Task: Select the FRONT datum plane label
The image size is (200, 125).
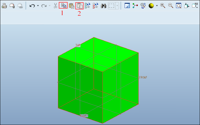Action: 143,77
